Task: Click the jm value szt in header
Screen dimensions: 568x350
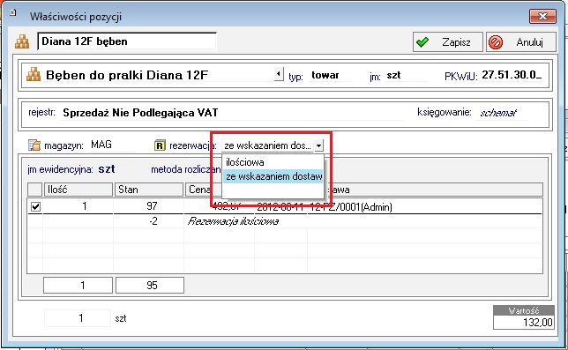Action: [393, 75]
